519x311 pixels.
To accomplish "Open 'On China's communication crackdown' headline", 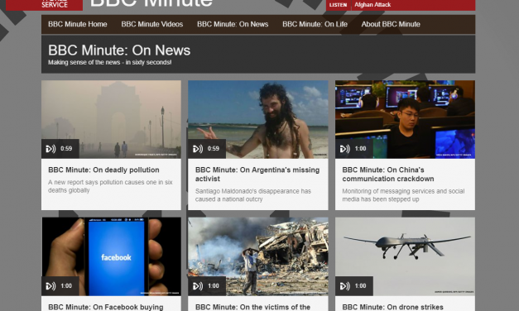I will tap(388, 175).
